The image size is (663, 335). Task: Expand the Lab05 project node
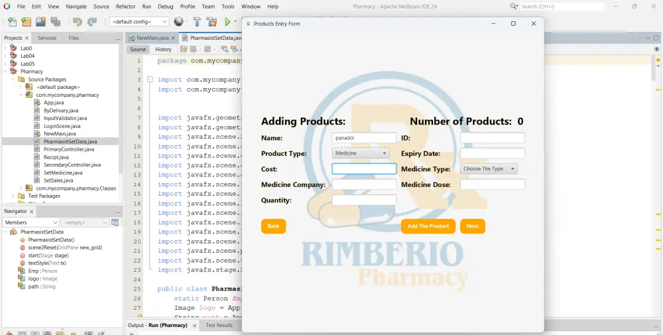point(5,64)
